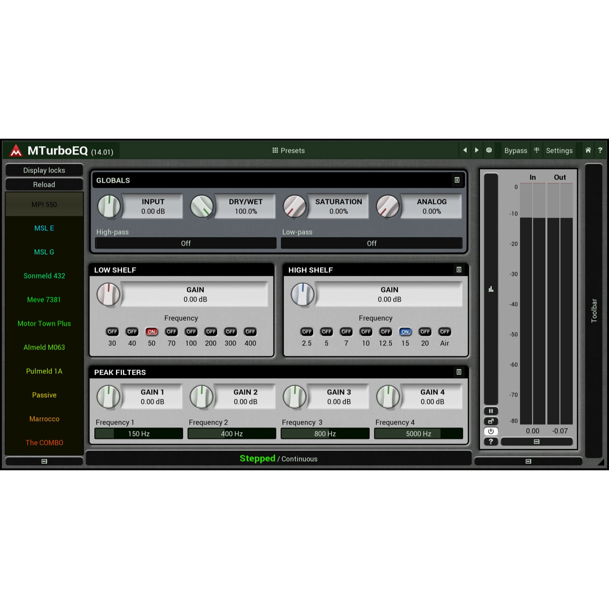
Task: Click the DRY/WET knob
Action: point(202,206)
